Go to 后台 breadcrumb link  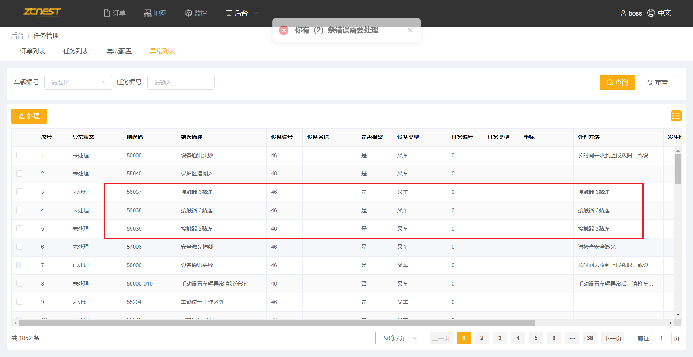(x=17, y=36)
